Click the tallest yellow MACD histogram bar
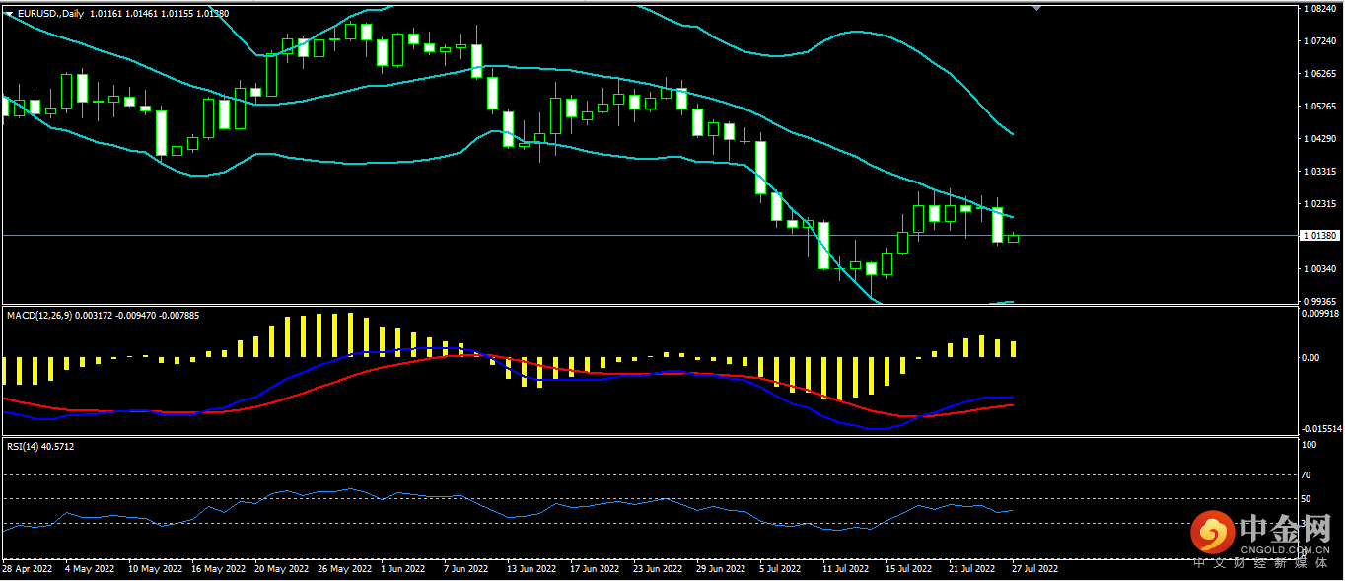1345x581 pixels. tap(334, 335)
